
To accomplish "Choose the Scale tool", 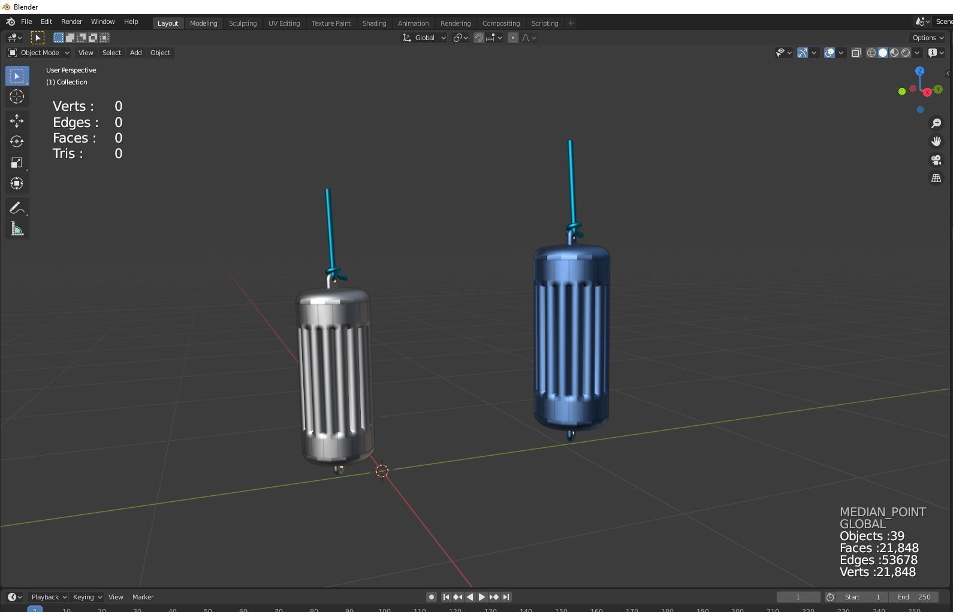I will (17, 163).
